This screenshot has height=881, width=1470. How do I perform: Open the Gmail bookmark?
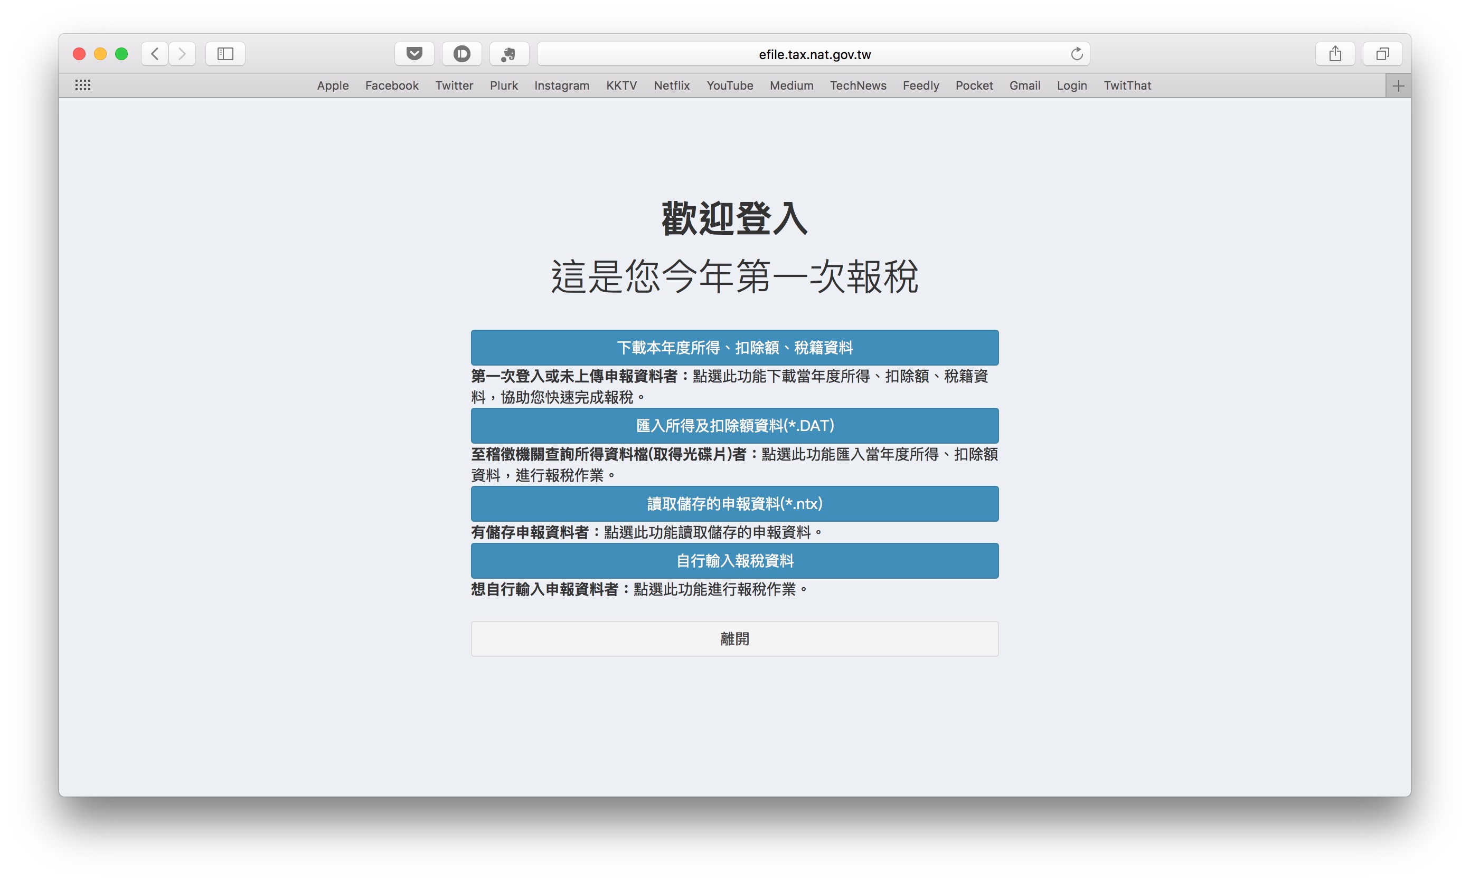tap(1024, 86)
